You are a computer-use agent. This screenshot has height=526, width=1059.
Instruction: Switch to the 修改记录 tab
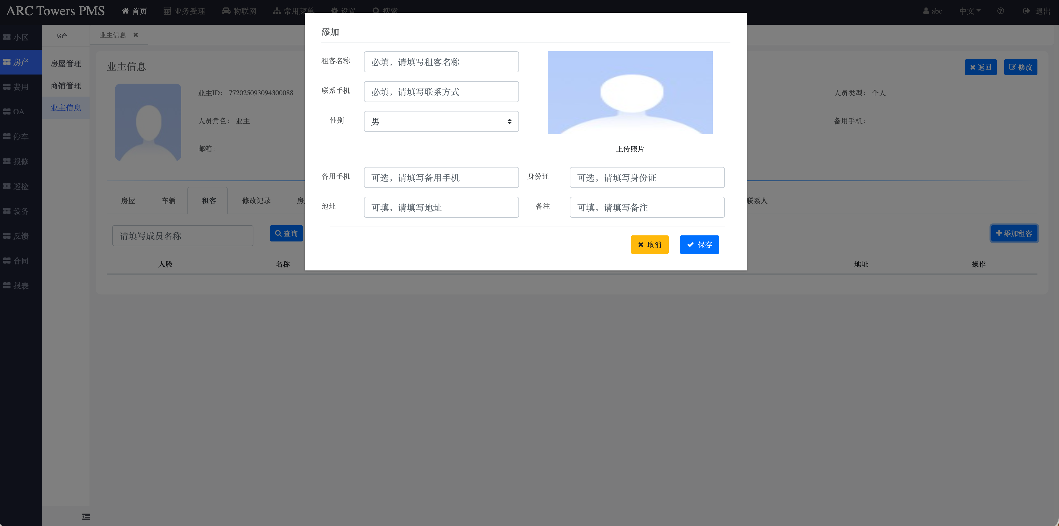(x=256, y=201)
